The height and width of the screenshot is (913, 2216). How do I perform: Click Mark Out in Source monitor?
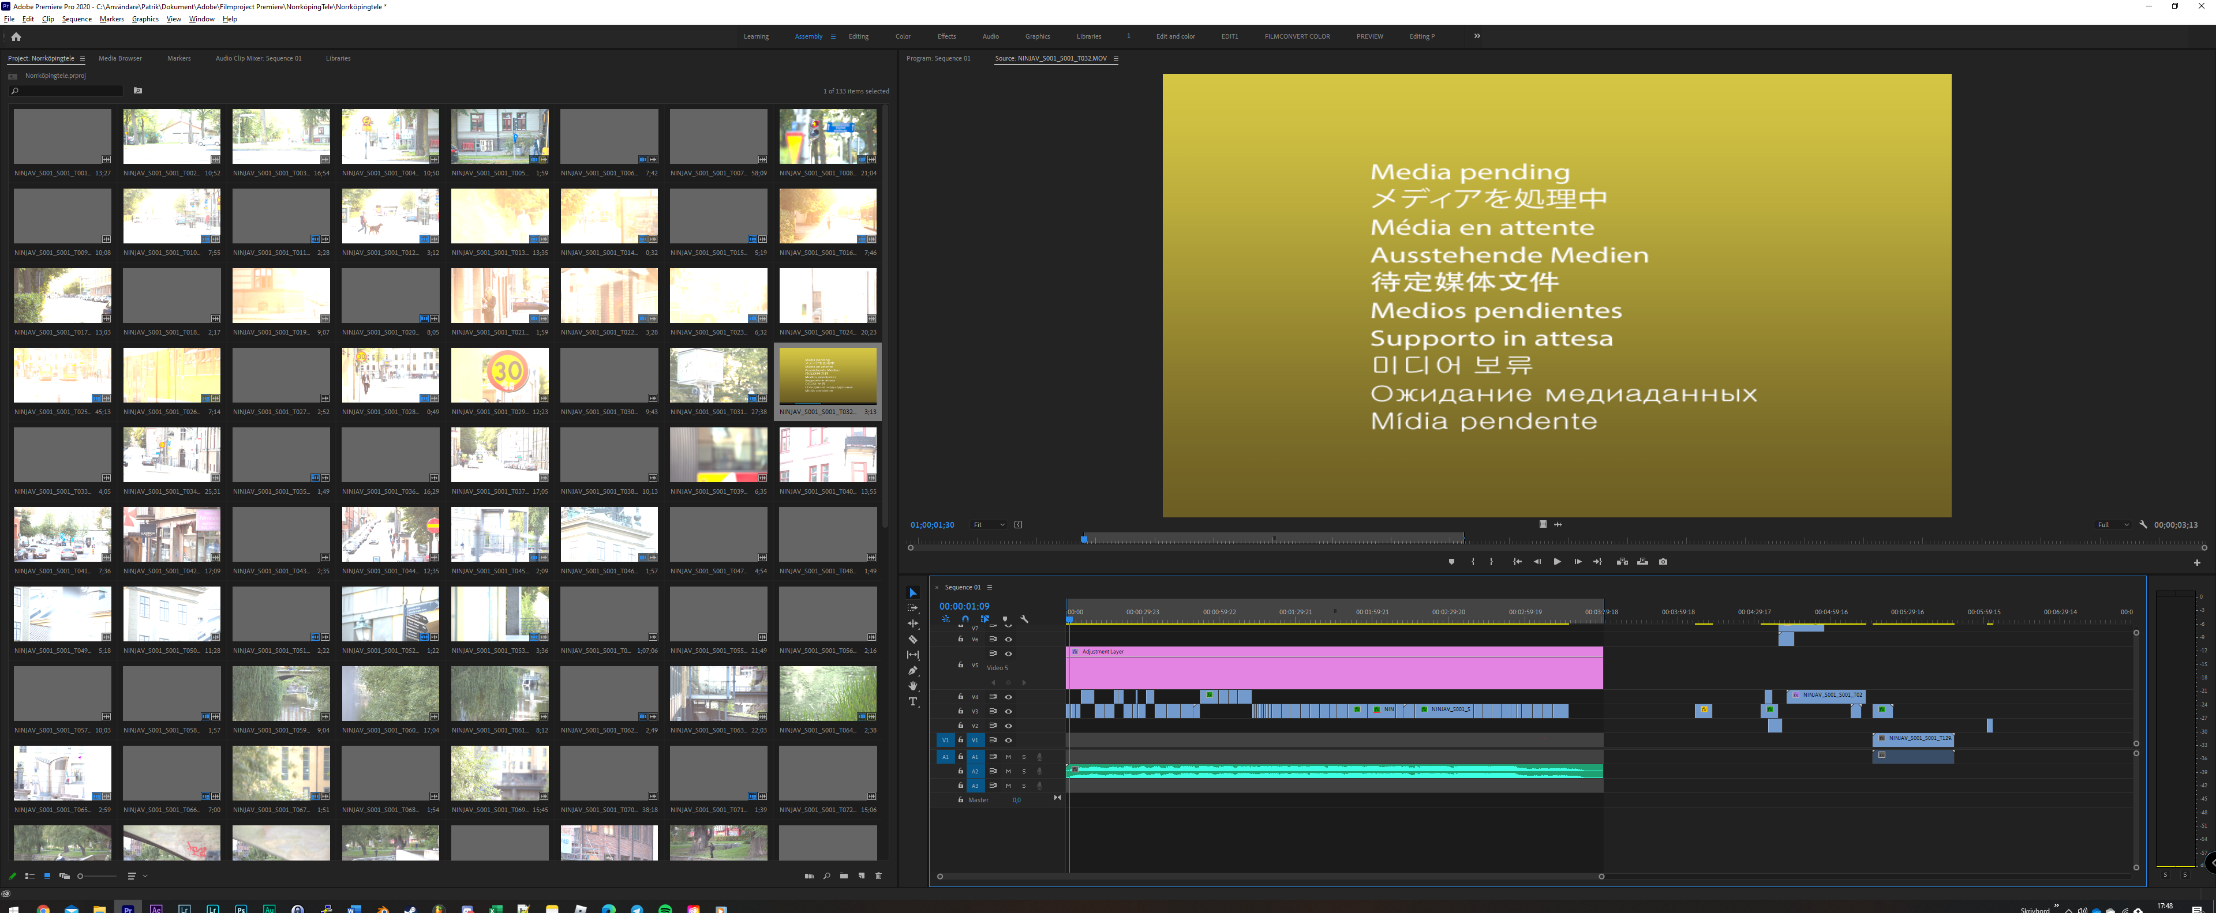(1492, 561)
